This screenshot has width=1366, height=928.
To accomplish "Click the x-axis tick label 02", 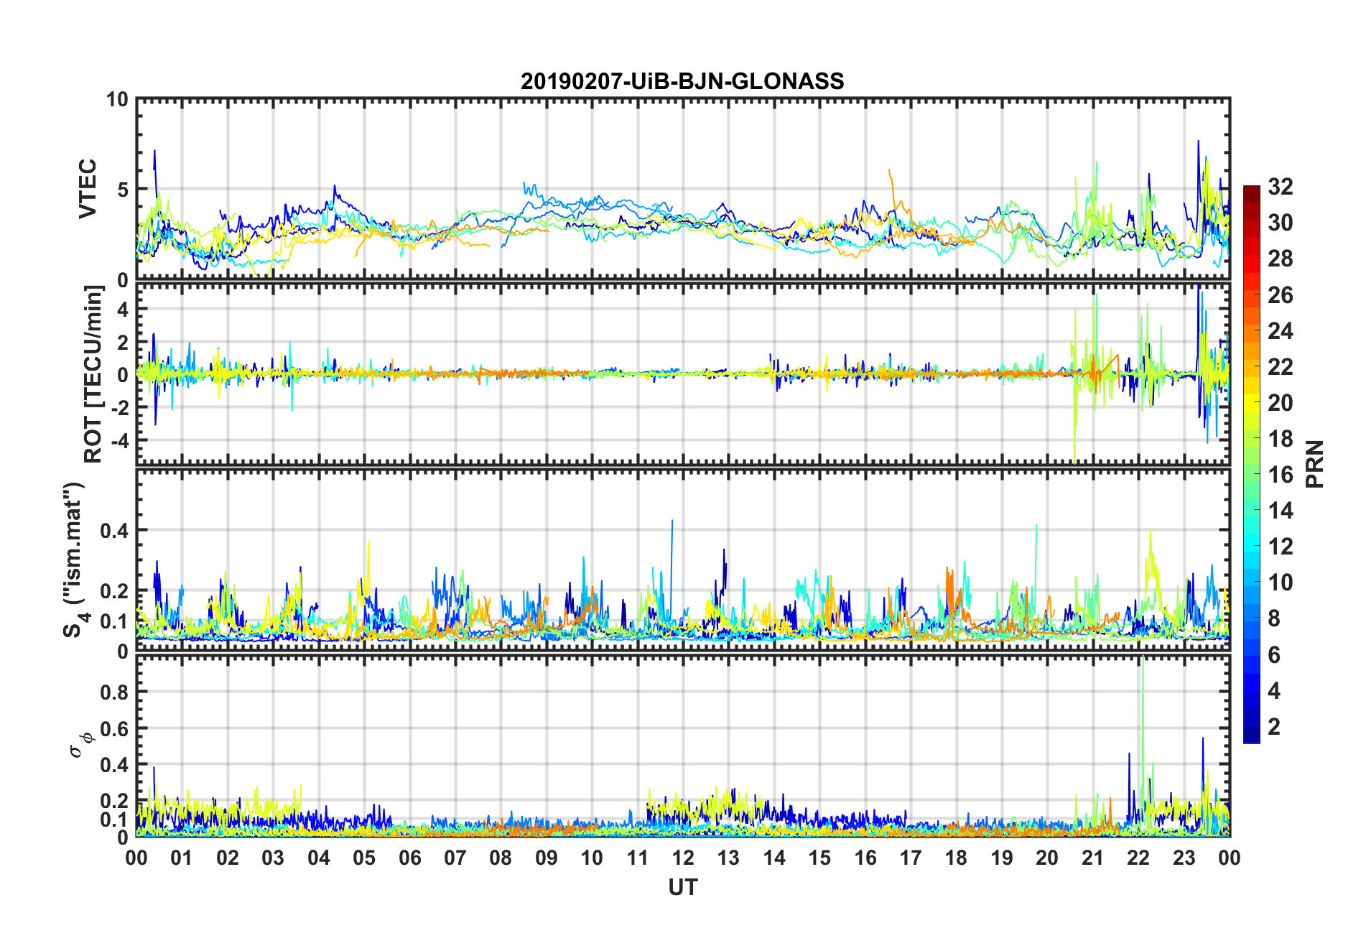I will [x=228, y=858].
